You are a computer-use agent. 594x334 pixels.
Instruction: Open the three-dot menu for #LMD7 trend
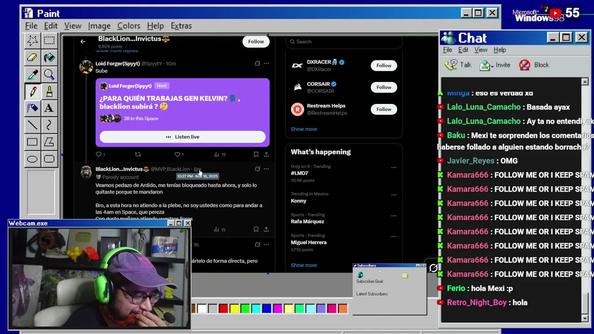tap(394, 167)
